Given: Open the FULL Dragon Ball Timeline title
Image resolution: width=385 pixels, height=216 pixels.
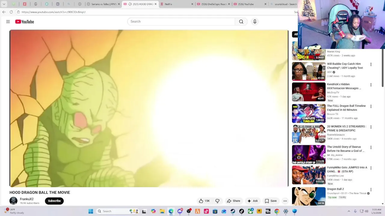Looking at the screenshot, I should pyautogui.click(x=346, y=108).
